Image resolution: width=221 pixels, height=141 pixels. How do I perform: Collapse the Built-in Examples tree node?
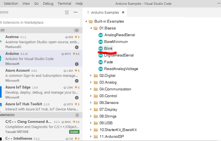pyautogui.click(x=86, y=21)
